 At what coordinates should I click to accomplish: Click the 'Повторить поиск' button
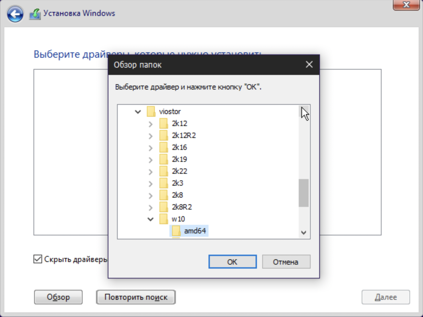(136, 297)
